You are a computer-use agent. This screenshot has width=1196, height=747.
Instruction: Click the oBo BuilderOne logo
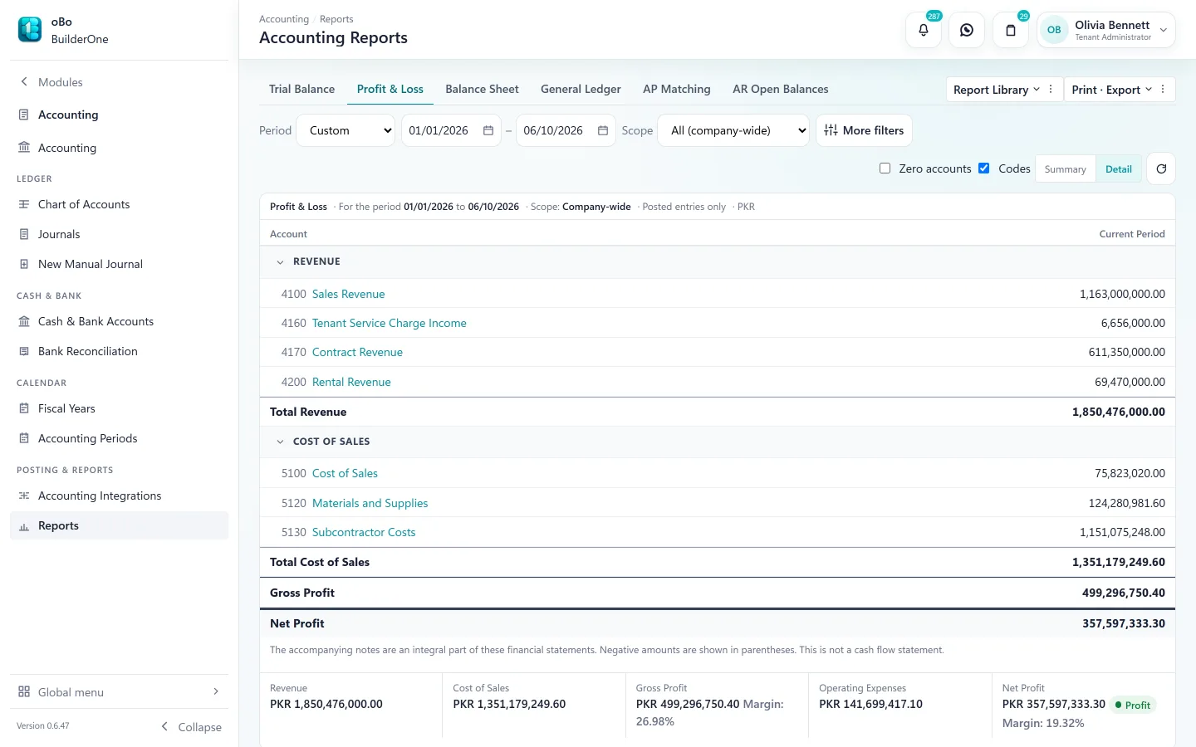[30, 30]
